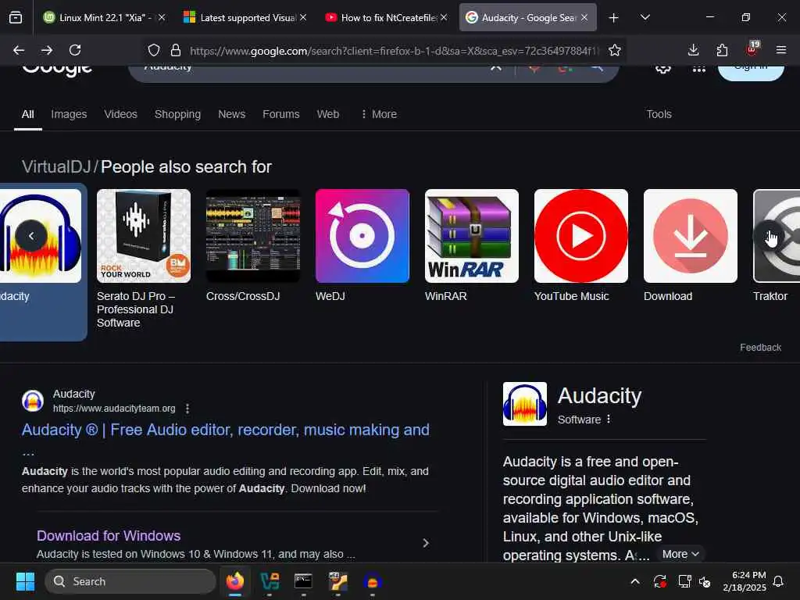The height and width of the screenshot is (600, 800).
Task: Open the Cross/CrossDJ thumbnail
Action: pos(253,236)
